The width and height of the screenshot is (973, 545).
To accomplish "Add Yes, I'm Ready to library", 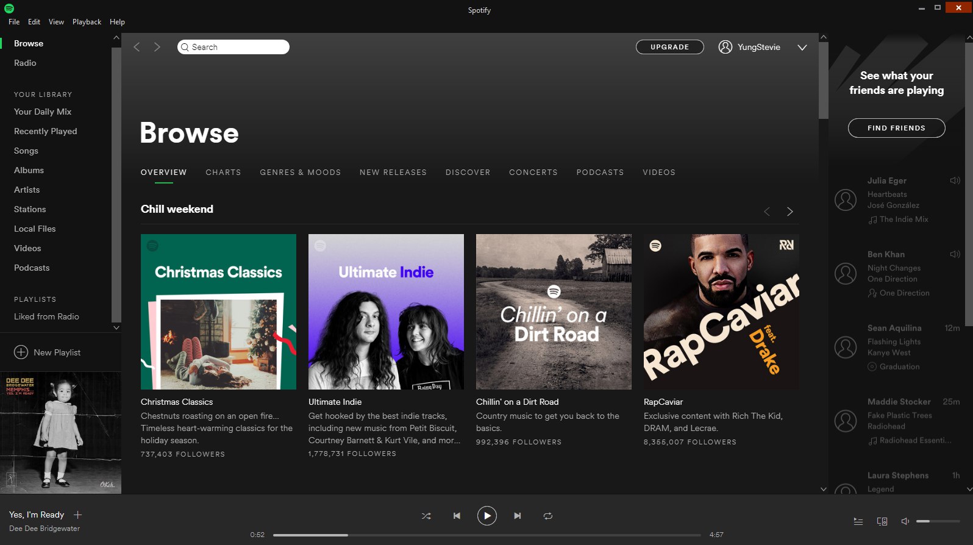I will [x=77, y=515].
